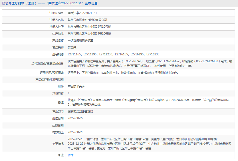This screenshot has height=161, width=238.
Task: Select the model list starting with L2711165
Action: coord(114,54)
